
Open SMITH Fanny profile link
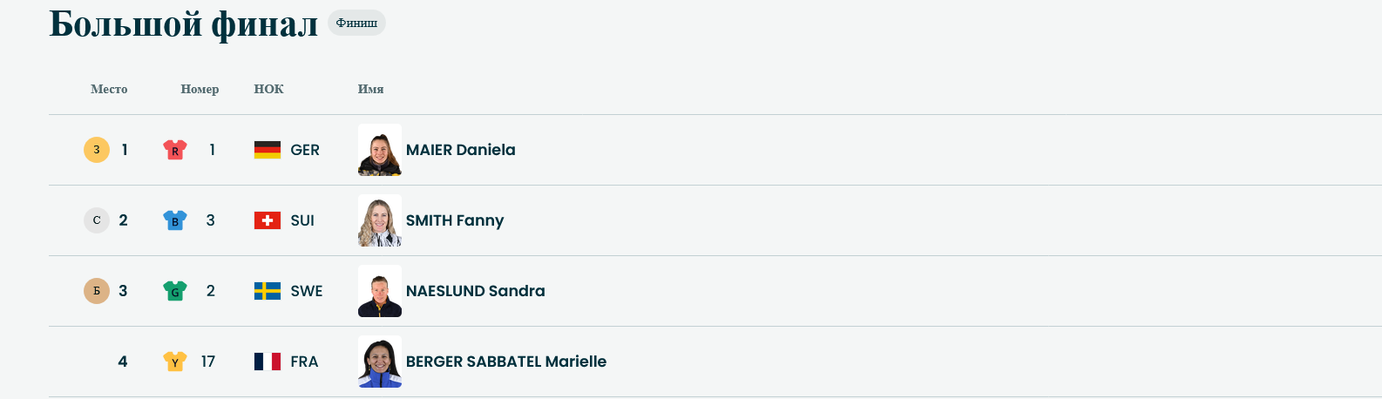click(455, 220)
